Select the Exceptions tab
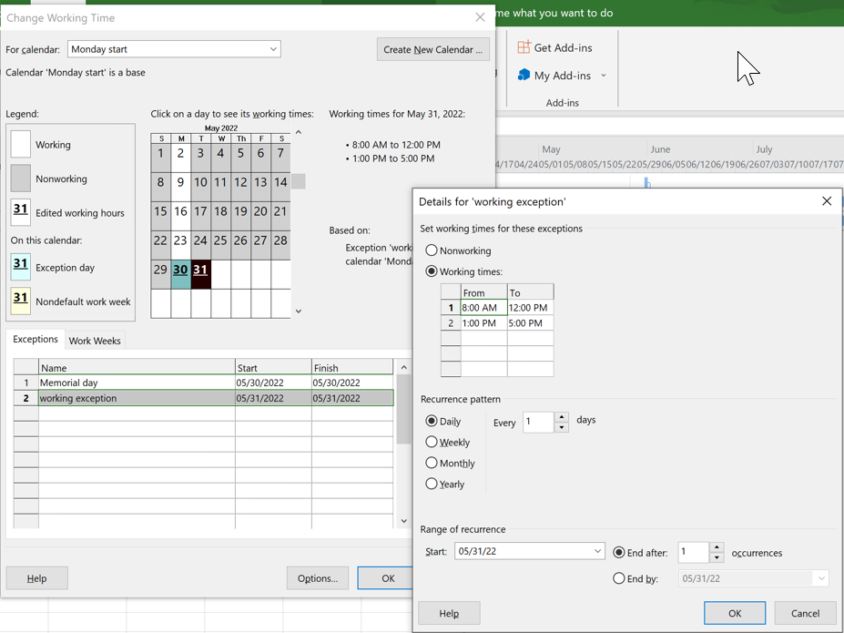The image size is (844, 633). [x=36, y=340]
